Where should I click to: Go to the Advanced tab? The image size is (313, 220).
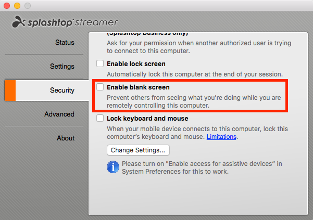click(x=59, y=114)
